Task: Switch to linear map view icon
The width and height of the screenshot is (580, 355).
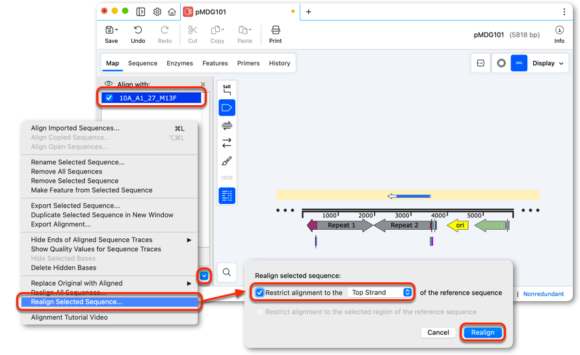Action: pyautogui.click(x=519, y=63)
